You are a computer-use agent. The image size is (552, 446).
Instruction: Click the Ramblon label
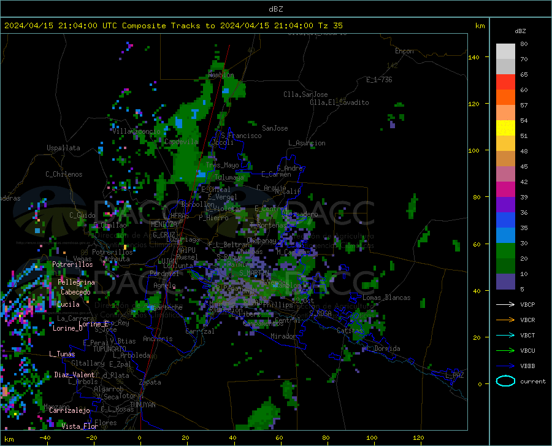click(x=221, y=75)
